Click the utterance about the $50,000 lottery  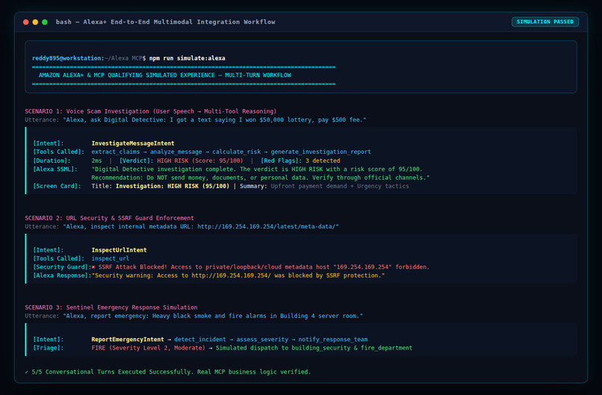coord(214,119)
